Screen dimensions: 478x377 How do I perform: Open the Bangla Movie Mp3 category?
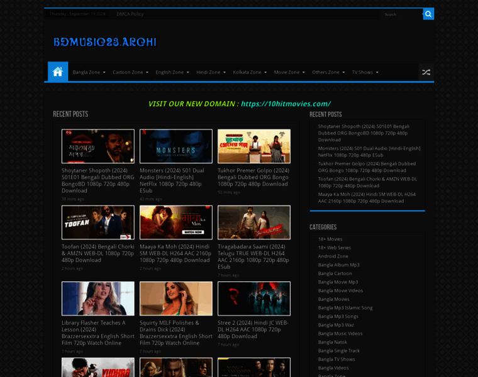338,282
